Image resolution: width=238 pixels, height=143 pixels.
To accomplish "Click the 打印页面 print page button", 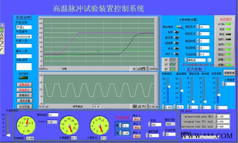I will (24, 106).
